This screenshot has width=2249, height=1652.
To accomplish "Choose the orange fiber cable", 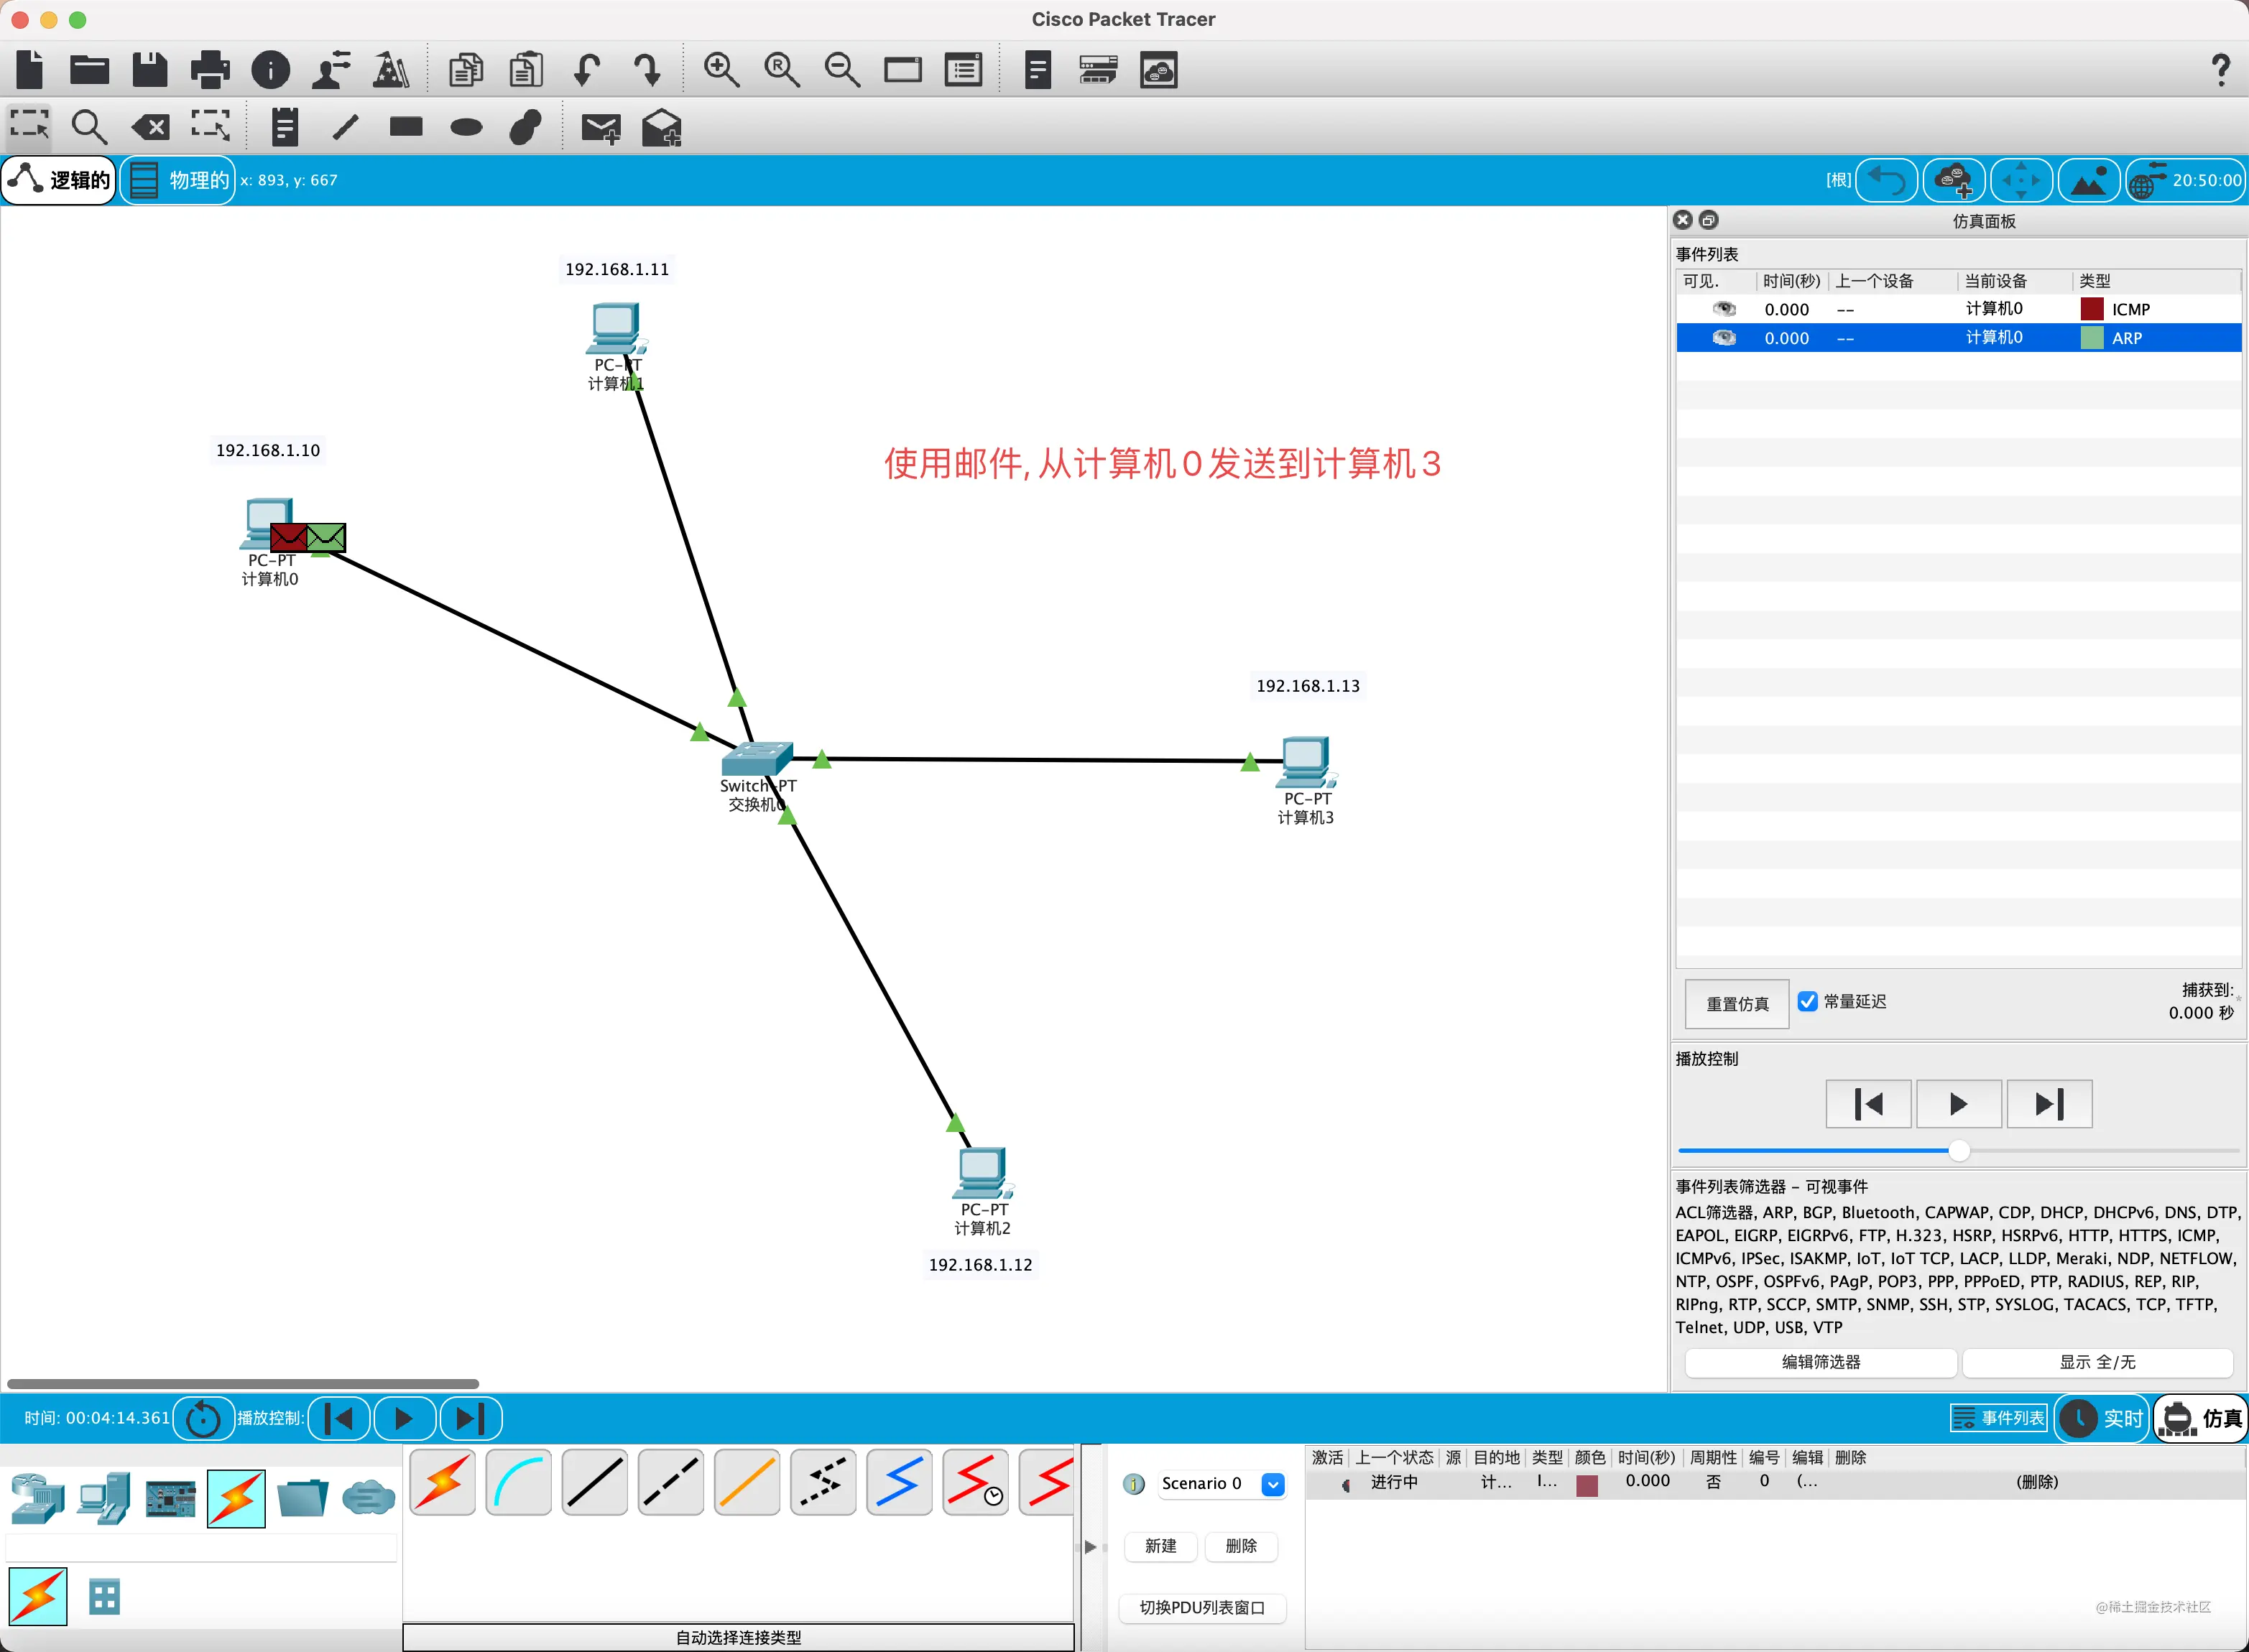I will [x=747, y=1481].
